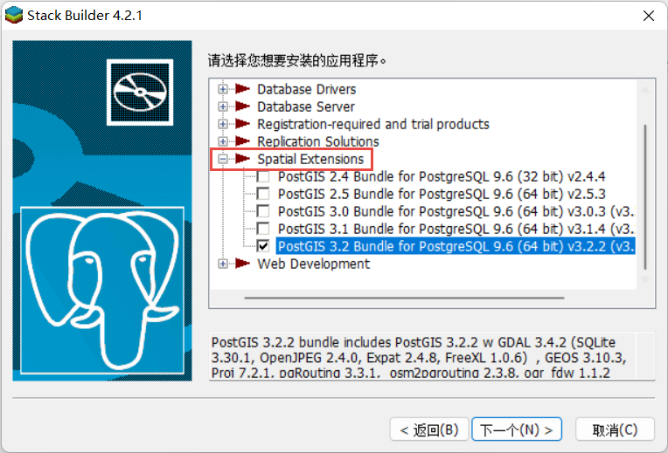Collapse the Spatial Extensions category
Viewport: 668px width, 453px height.
pos(223,159)
